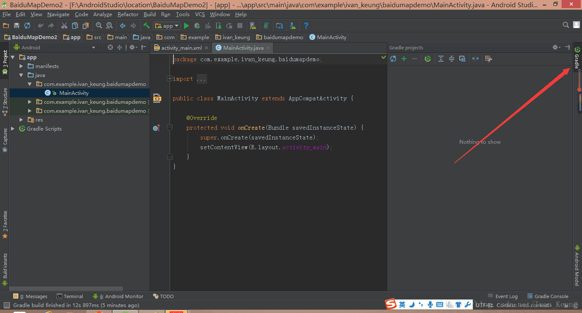
Task: Toggle the Gradle side tool window tab
Action: pos(577,58)
